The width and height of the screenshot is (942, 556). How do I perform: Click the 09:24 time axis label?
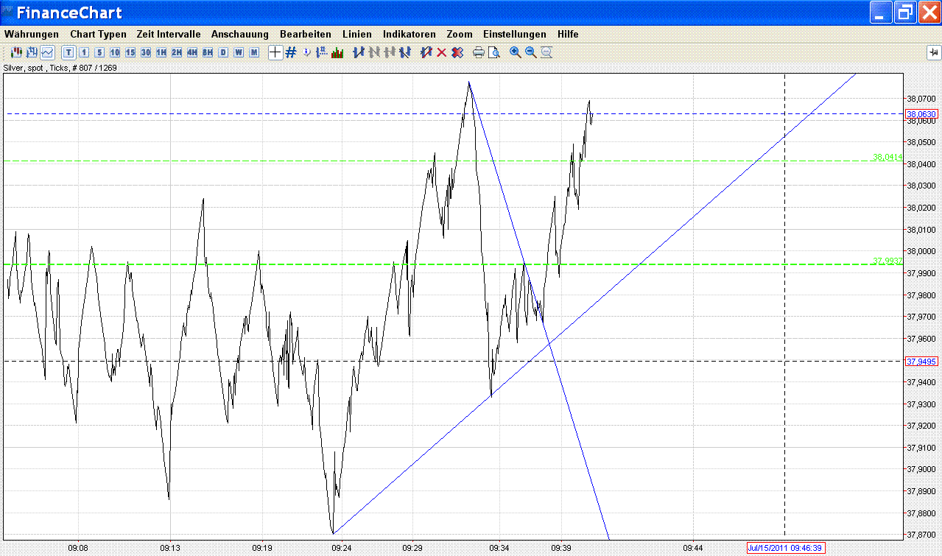pos(341,548)
